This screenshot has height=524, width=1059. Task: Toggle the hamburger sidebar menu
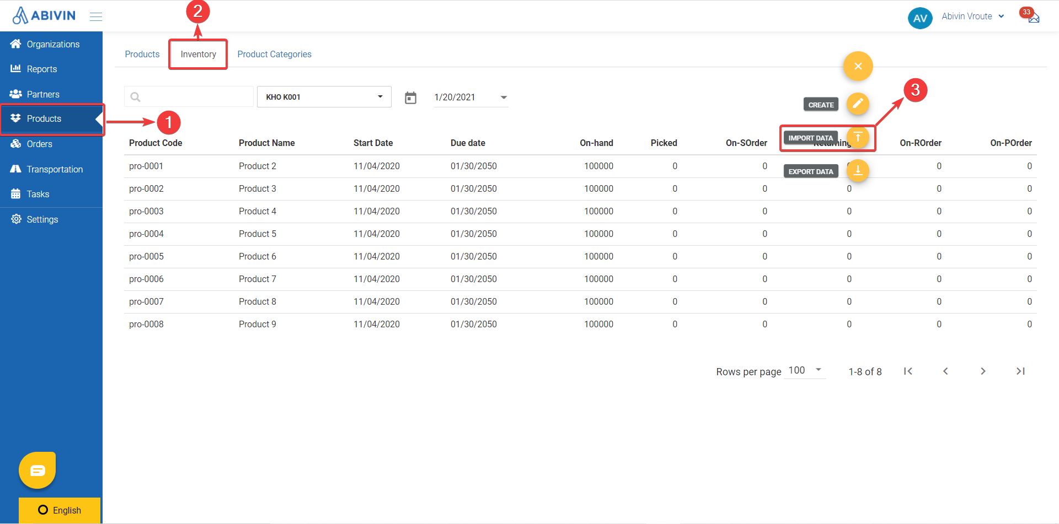(x=96, y=17)
